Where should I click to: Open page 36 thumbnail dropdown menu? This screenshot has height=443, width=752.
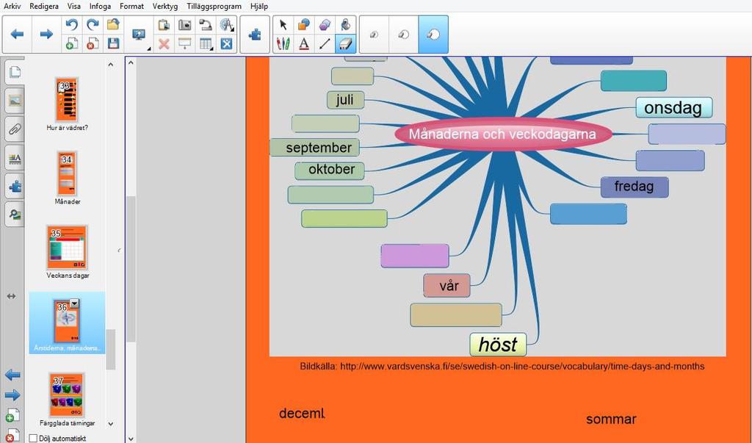click(x=74, y=303)
